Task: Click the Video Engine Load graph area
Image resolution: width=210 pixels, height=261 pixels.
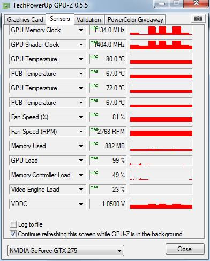Action: coord(161,190)
